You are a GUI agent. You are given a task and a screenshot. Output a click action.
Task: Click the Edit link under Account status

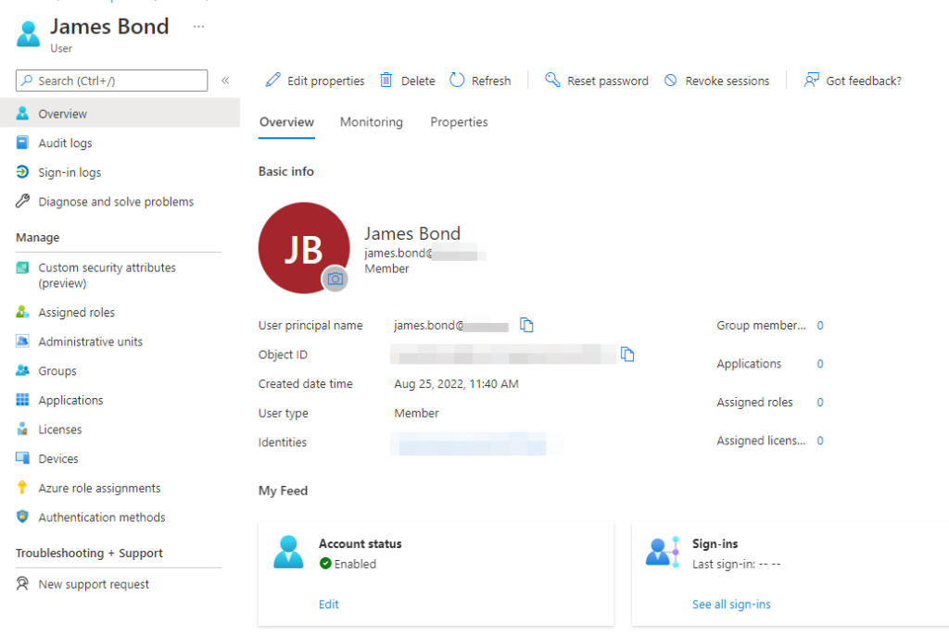(x=329, y=604)
